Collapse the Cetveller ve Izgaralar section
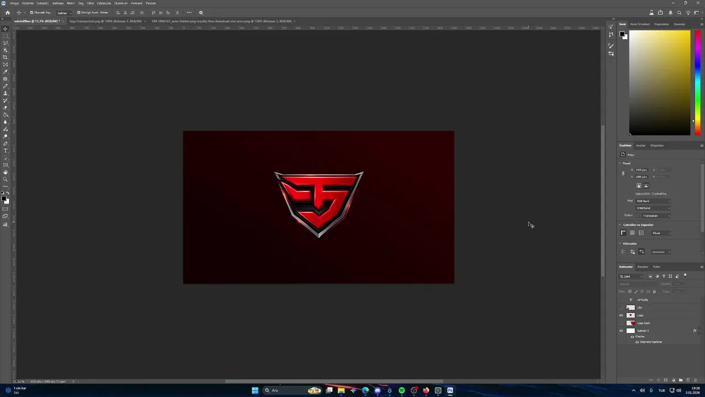 [x=620, y=225]
